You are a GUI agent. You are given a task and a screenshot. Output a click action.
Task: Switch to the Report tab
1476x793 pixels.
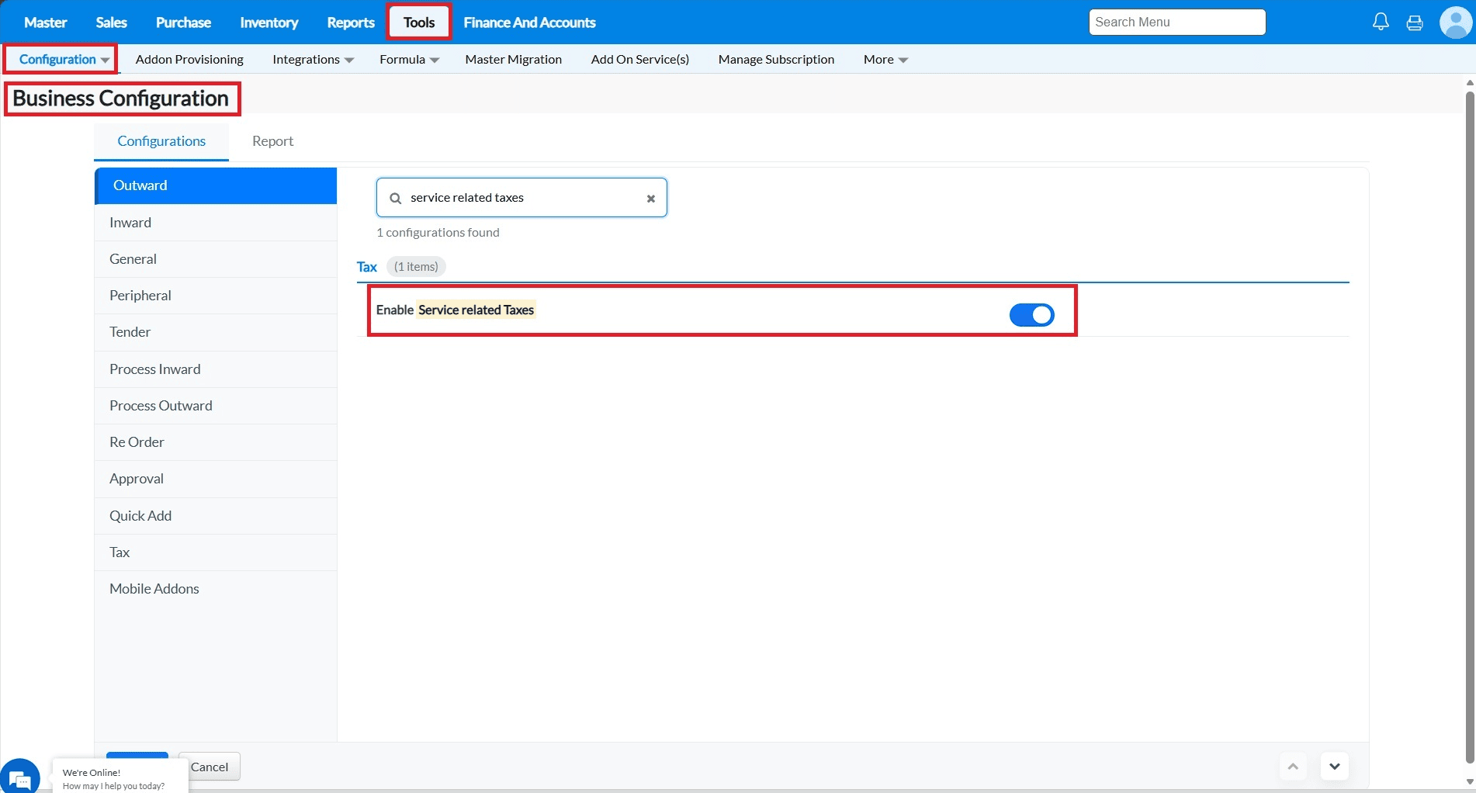click(272, 141)
